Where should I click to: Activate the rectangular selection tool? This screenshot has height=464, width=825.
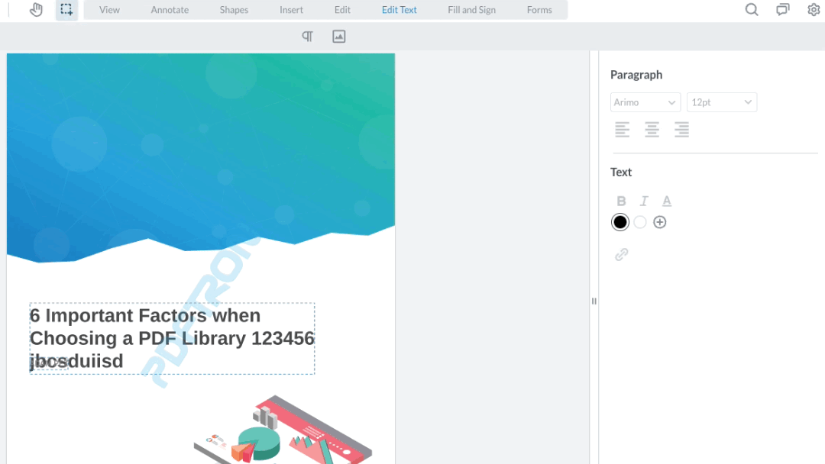point(66,9)
